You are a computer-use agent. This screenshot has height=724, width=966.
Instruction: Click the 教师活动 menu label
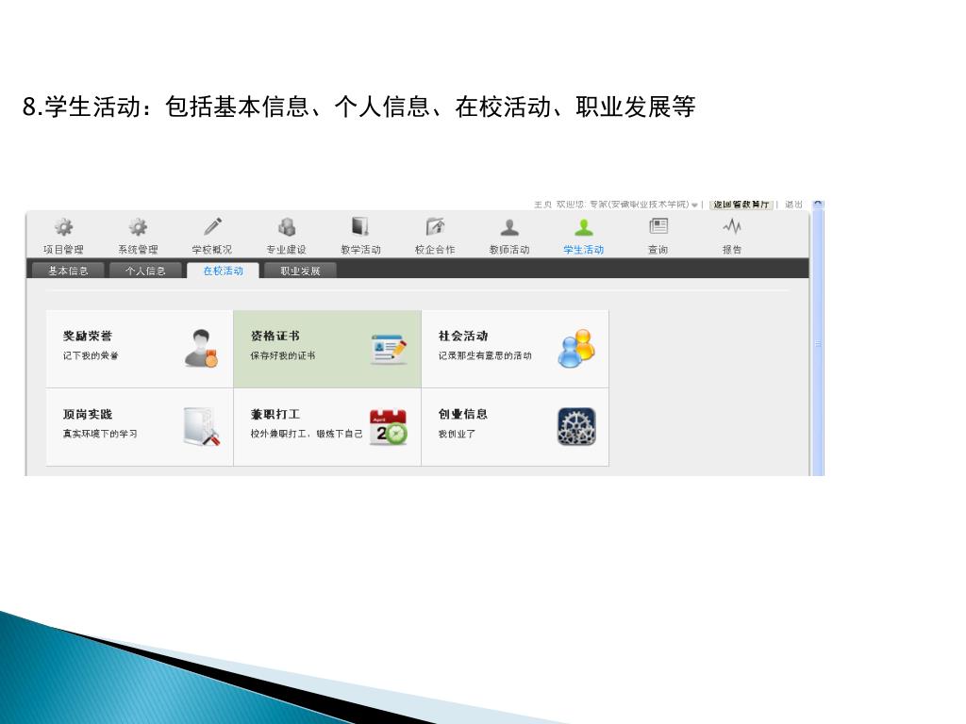coord(509,249)
